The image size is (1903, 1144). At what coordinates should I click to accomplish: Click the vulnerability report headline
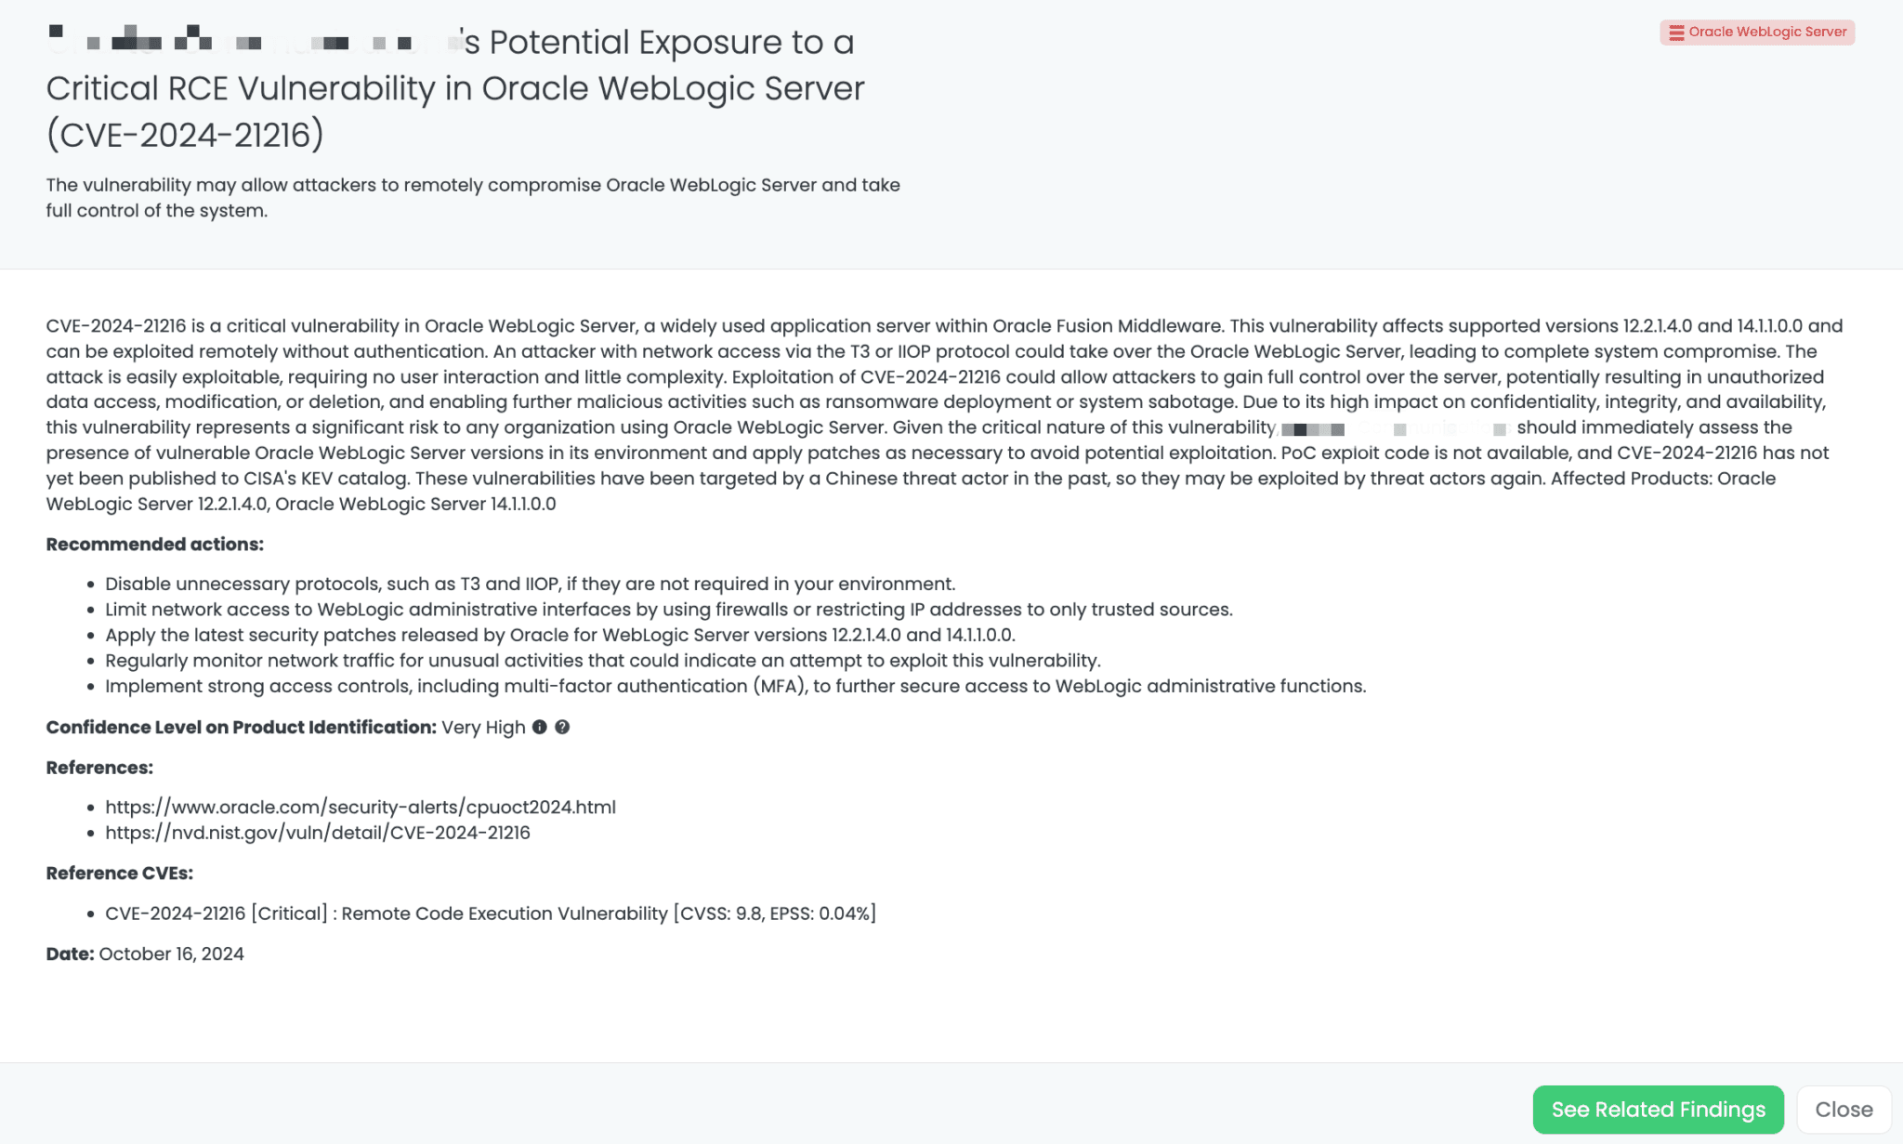click(455, 87)
